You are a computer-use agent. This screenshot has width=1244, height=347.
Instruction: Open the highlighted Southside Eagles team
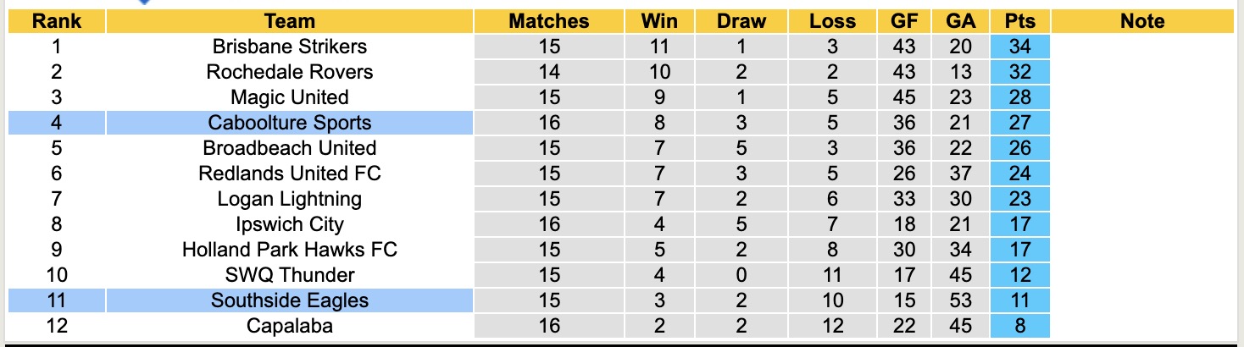[x=290, y=300]
